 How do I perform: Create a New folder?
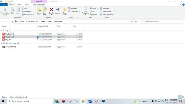tap(65, 12)
